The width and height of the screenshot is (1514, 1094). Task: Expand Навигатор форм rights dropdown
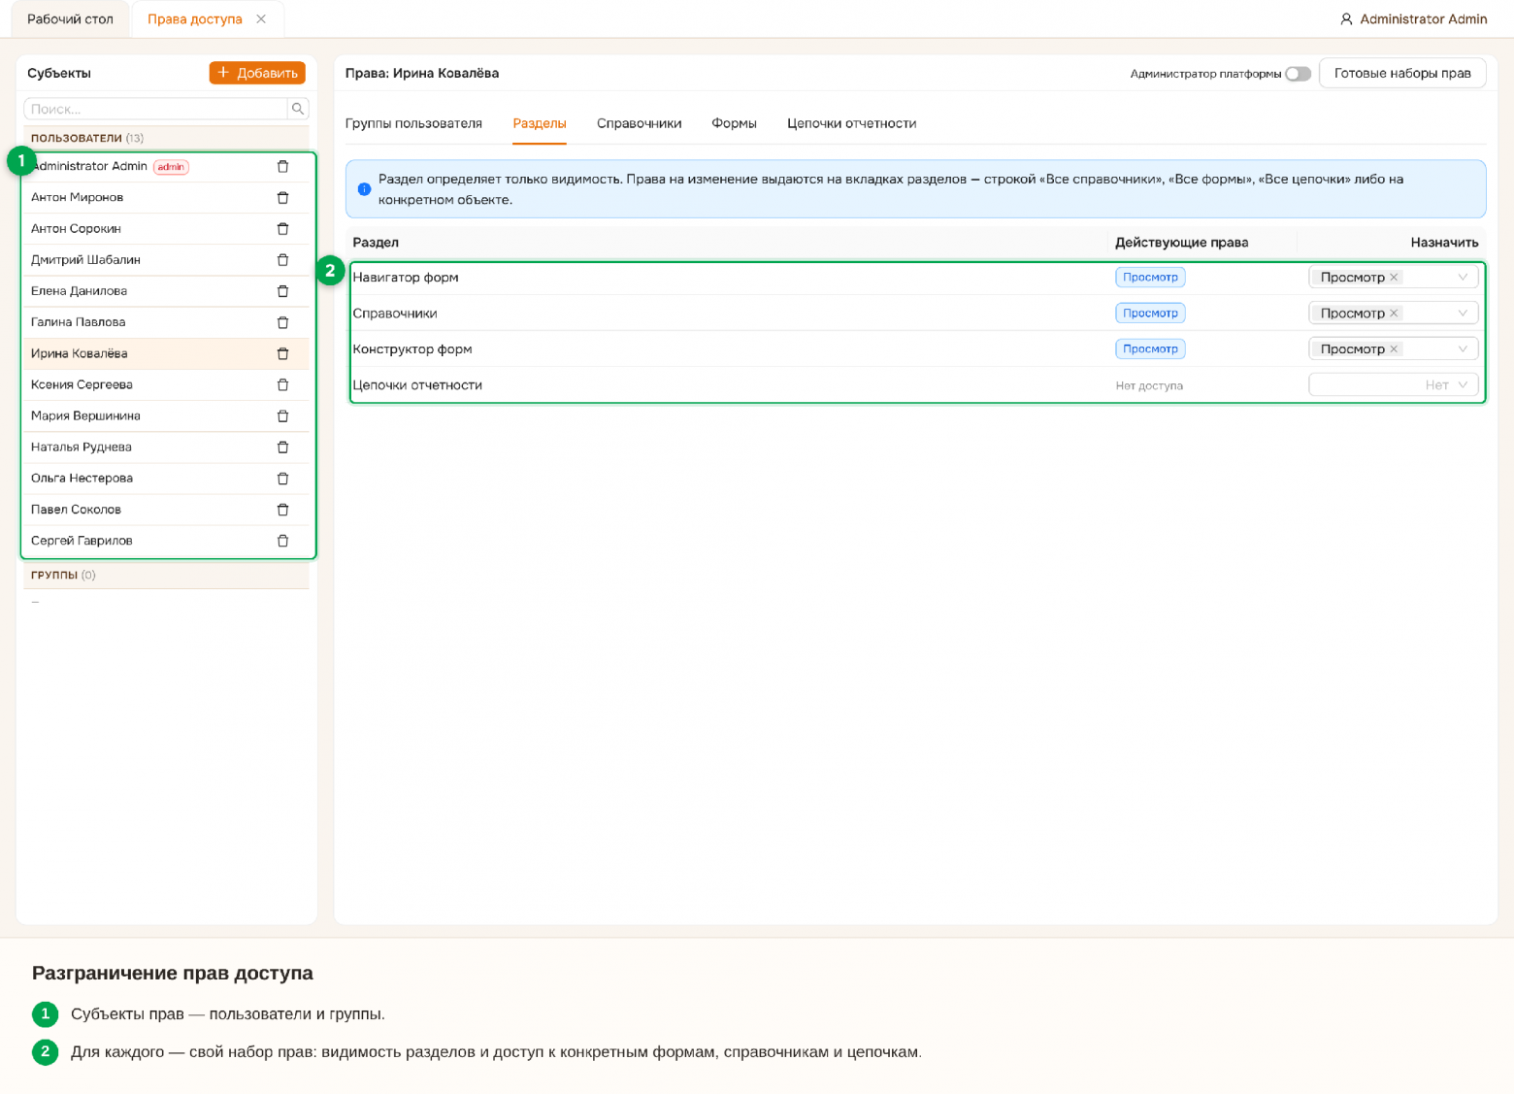[1463, 278]
